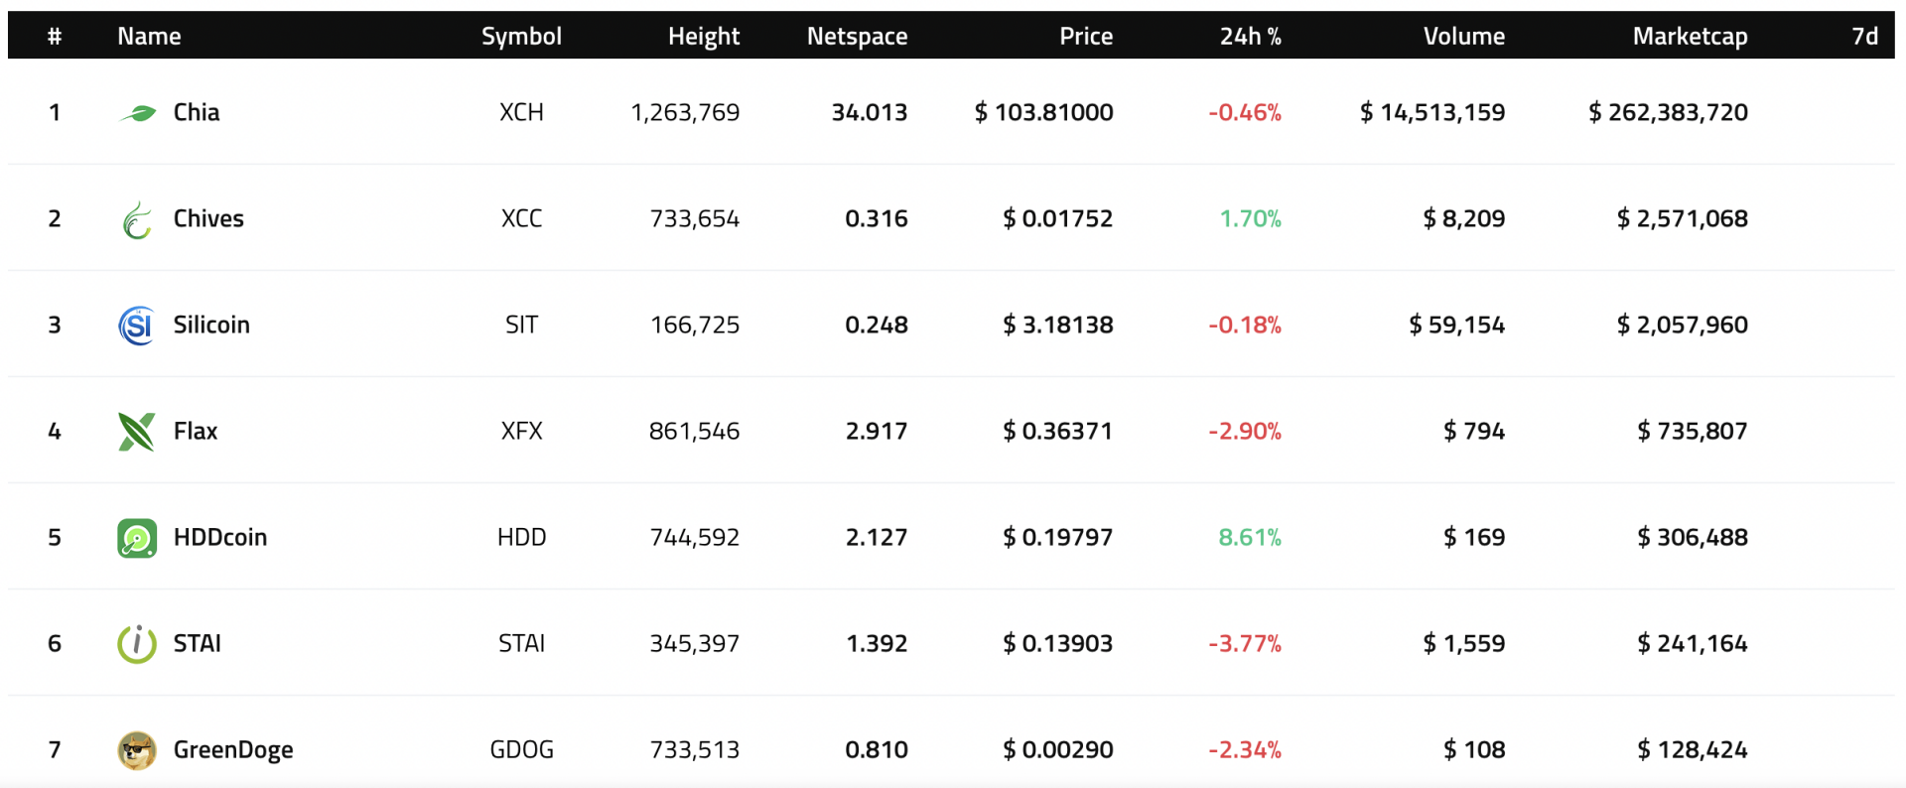Click the Chia green leaf logo

point(137,113)
